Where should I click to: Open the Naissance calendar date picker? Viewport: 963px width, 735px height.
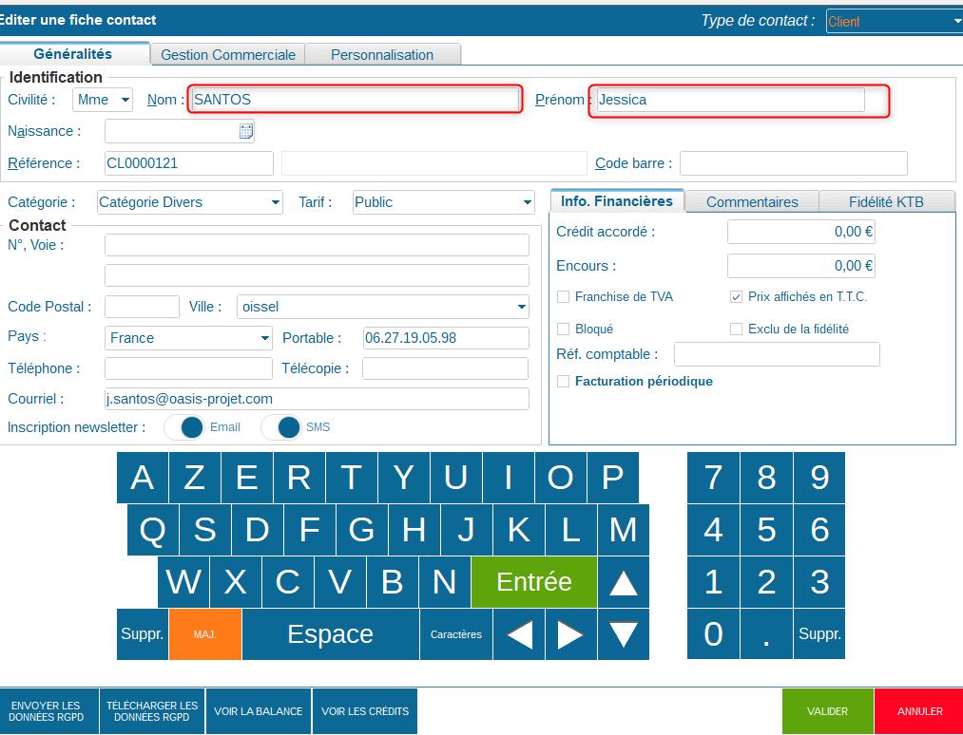[x=245, y=131]
